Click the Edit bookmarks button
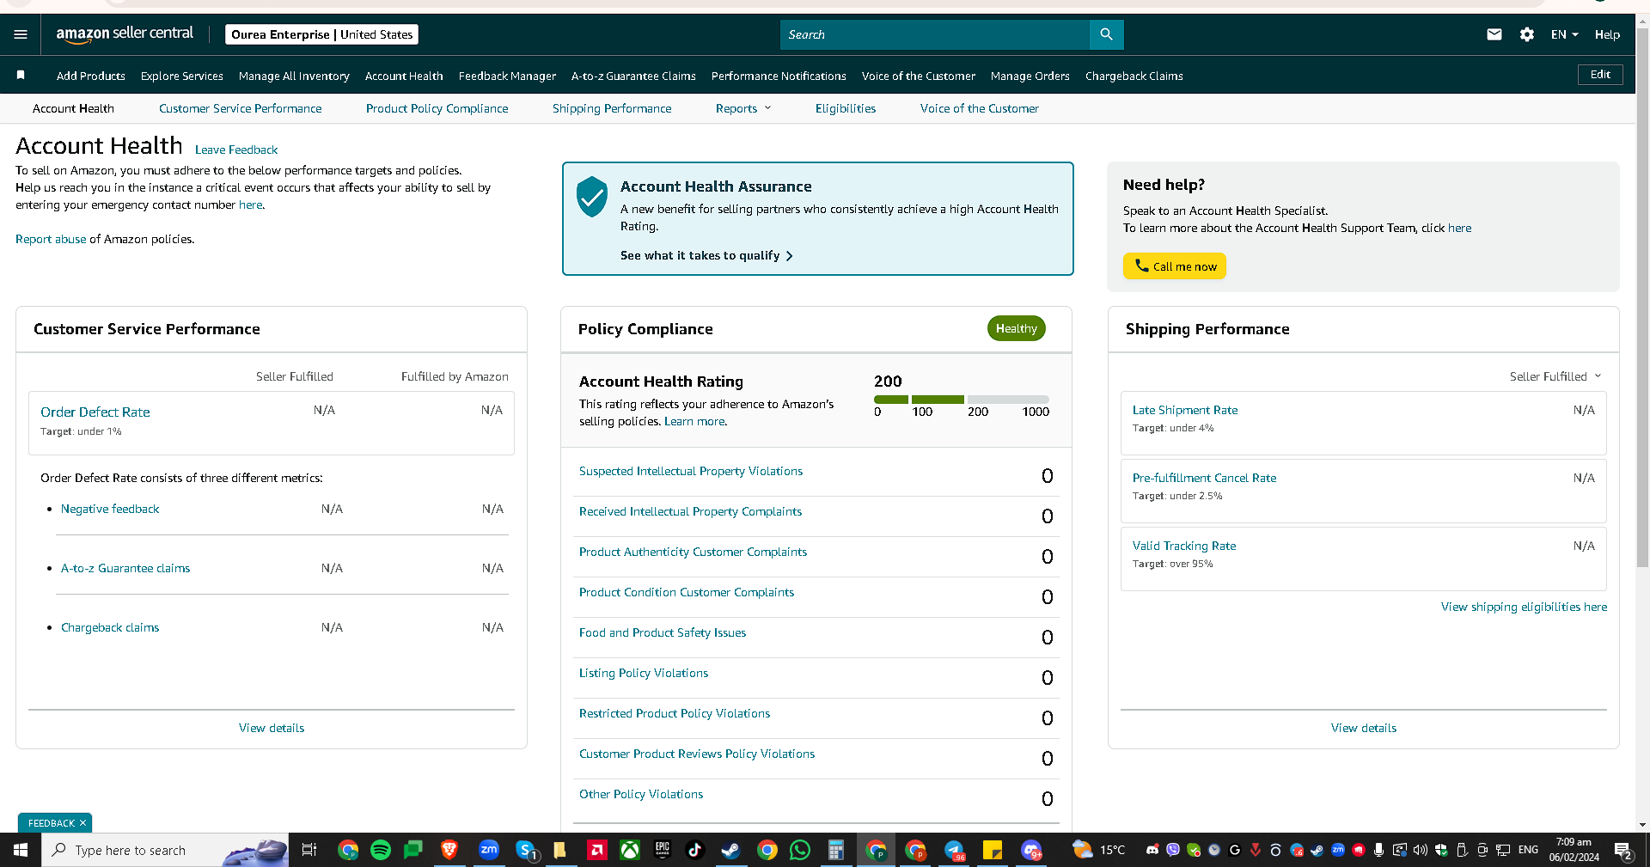The height and width of the screenshot is (867, 1650). pos(1600,75)
